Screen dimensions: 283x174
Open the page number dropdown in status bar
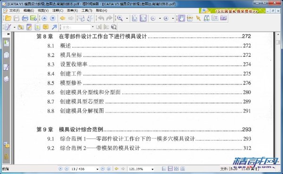[x=97, y=169]
